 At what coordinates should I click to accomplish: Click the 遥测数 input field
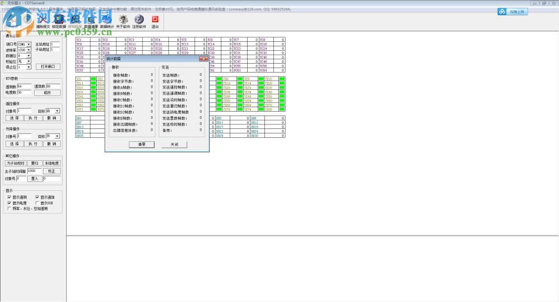tap(24, 86)
